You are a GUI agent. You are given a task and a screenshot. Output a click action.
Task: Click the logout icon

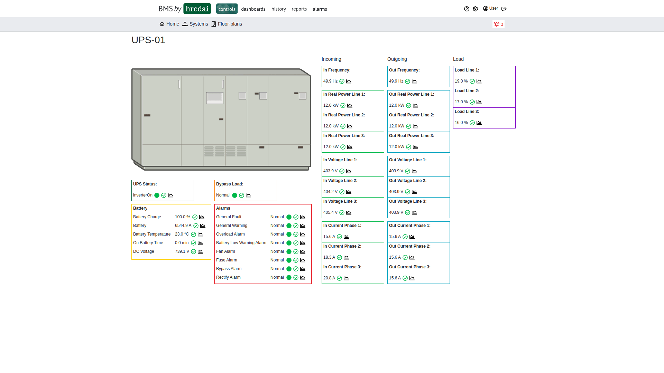click(504, 9)
